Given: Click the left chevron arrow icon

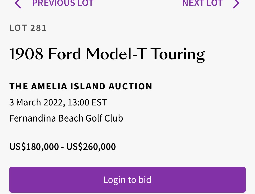Looking at the screenshot, I should pos(18,4).
